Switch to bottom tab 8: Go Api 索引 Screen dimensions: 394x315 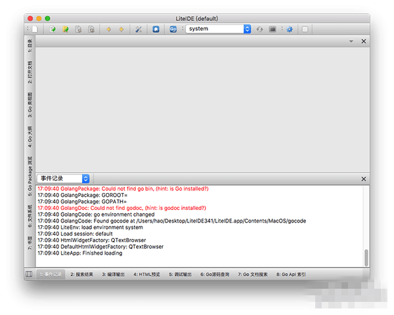pyautogui.click(x=291, y=274)
